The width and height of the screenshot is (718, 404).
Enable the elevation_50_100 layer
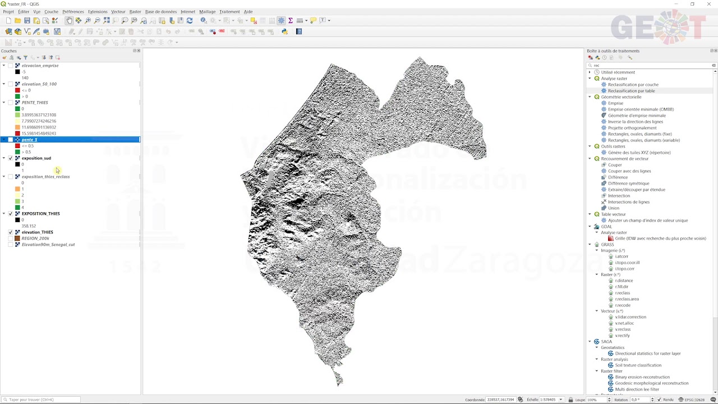point(11,84)
